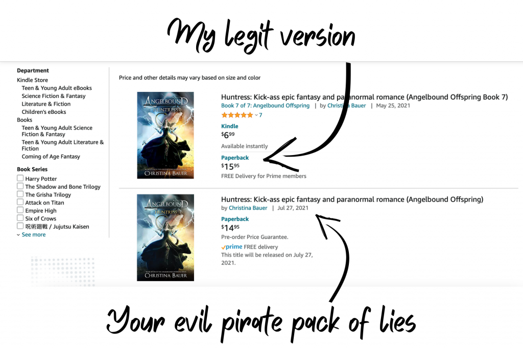523x348 pixels.
Task: Toggle the Attack on Titan checkbox
Action: 20,202
